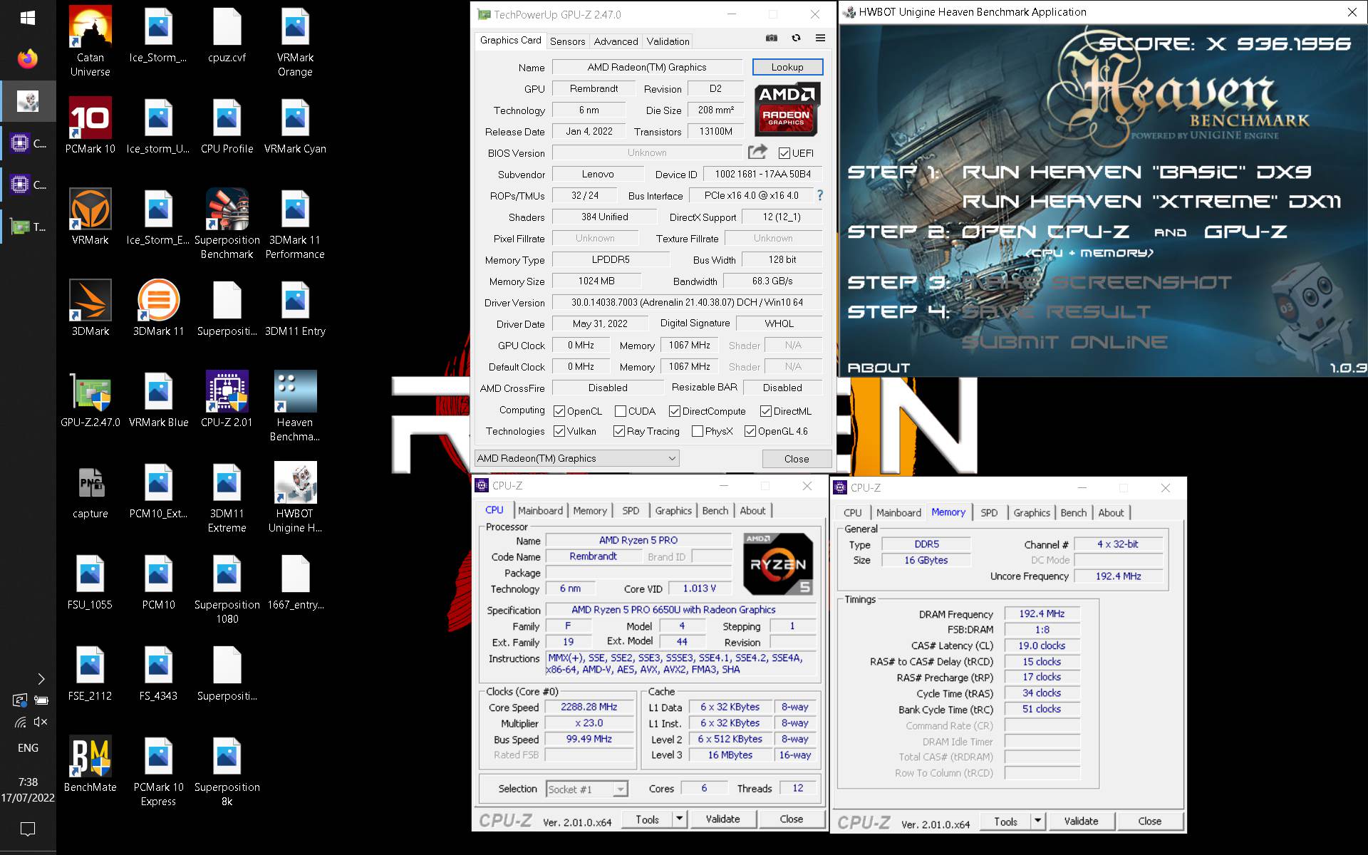Open VRMark desktop shortcut

[90, 217]
